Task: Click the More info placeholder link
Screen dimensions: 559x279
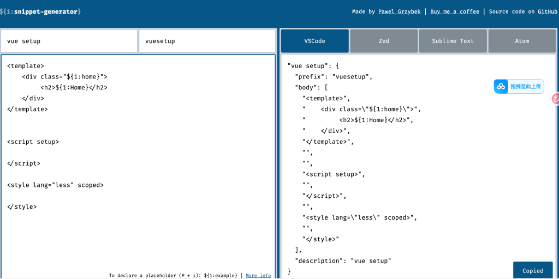Action: [x=258, y=275]
